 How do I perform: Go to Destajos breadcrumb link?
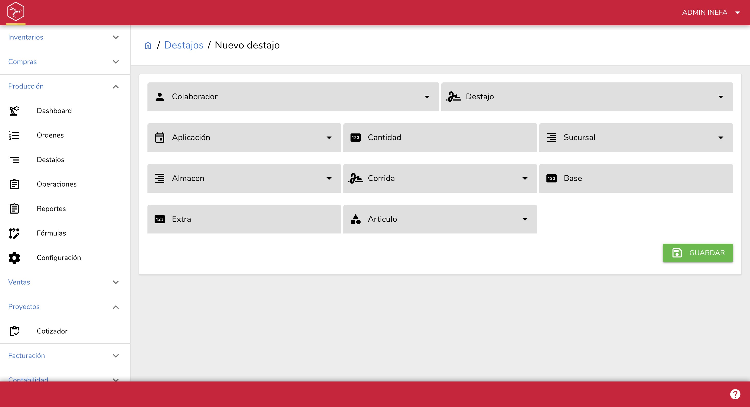[184, 45]
